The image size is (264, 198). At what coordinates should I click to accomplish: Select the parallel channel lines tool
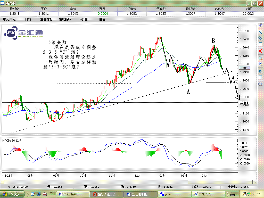click(x=260, y=38)
